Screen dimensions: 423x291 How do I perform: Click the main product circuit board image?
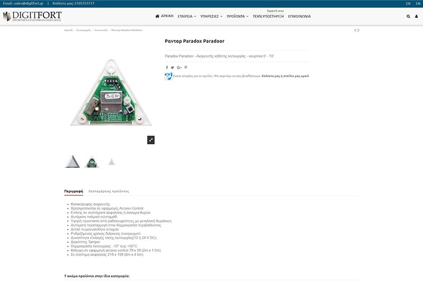point(111,93)
